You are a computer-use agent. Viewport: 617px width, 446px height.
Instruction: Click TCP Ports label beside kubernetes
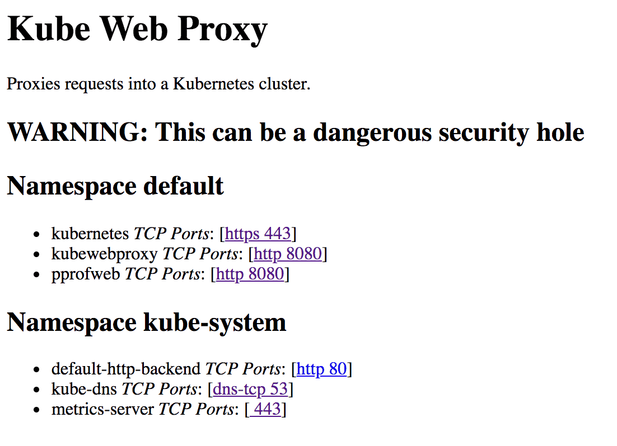[171, 234]
